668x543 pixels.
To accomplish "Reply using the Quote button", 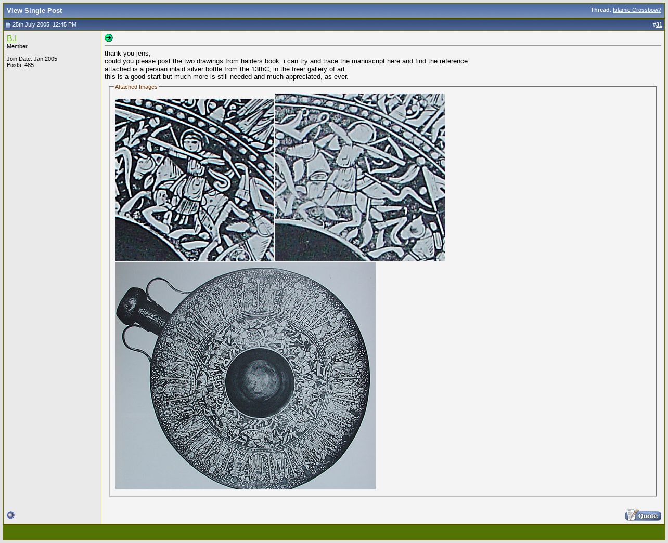I will pos(643,515).
